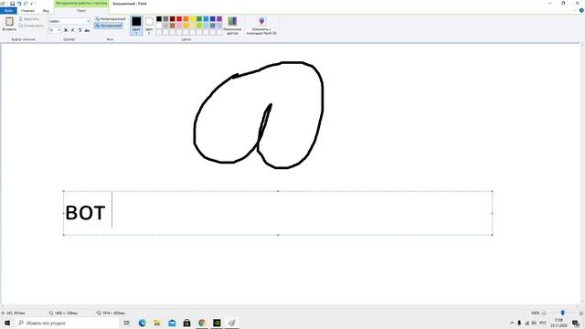Open Microsoft Store from the taskbar
The width and height of the screenshot is (585, 329).
(x=186, y=323)
